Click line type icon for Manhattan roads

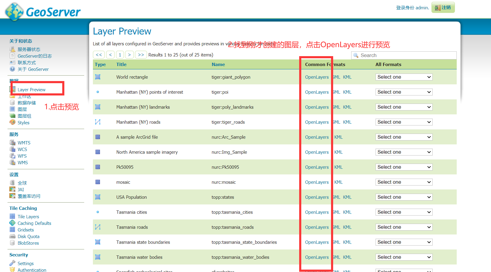click(98, 122)
